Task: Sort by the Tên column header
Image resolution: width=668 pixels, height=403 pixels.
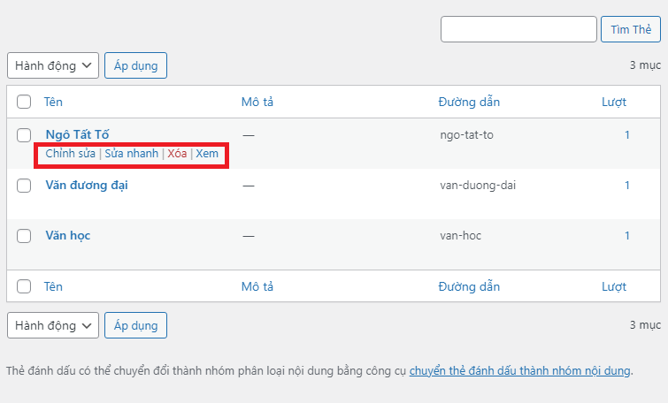Action: click(53, 102)
